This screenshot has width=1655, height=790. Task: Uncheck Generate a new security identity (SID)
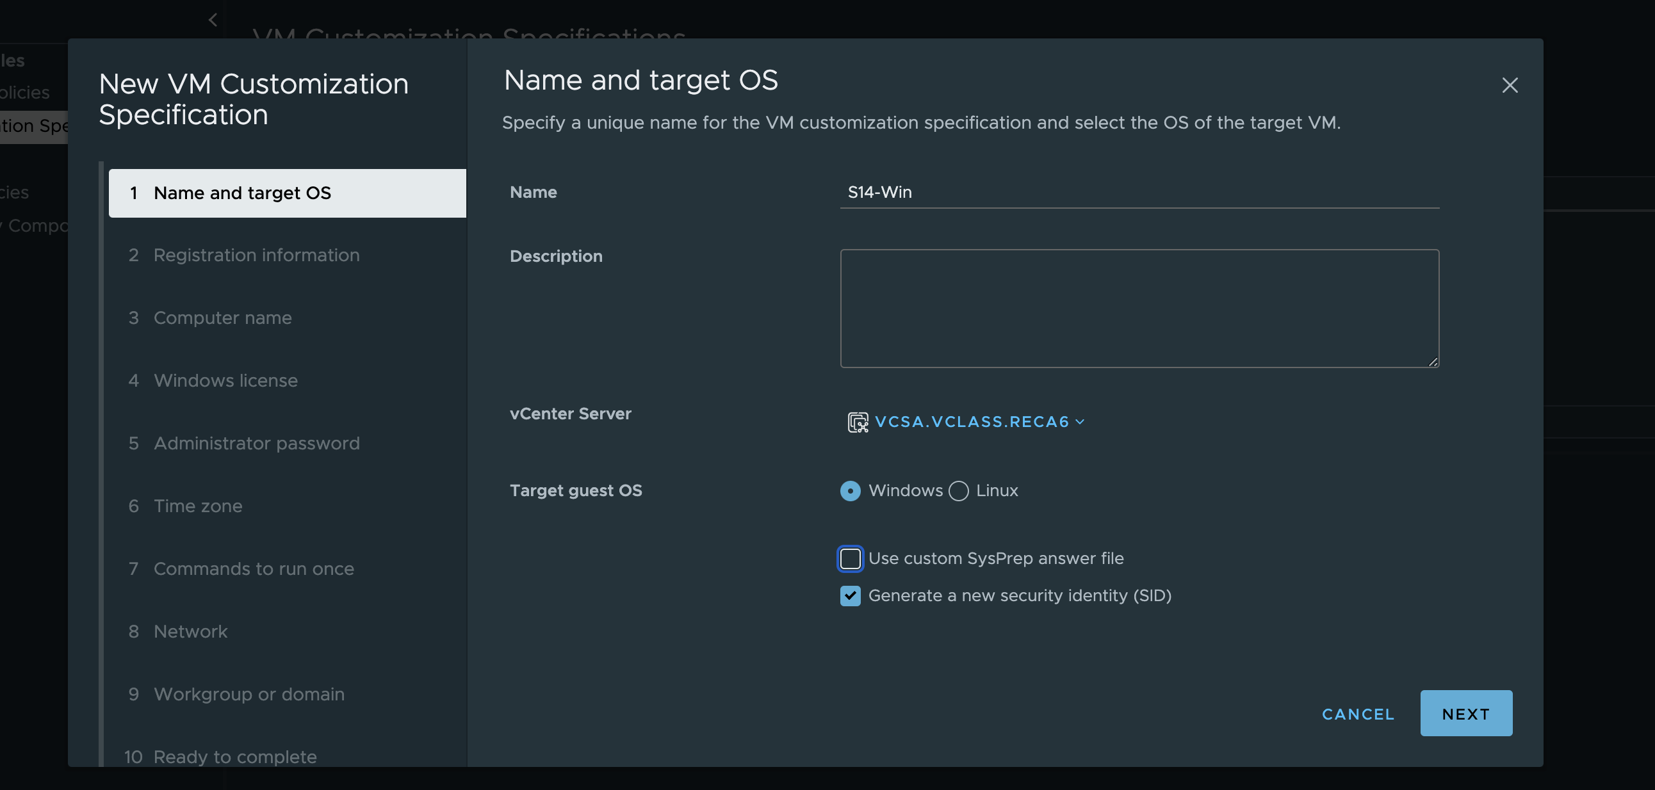click(850, 596)
